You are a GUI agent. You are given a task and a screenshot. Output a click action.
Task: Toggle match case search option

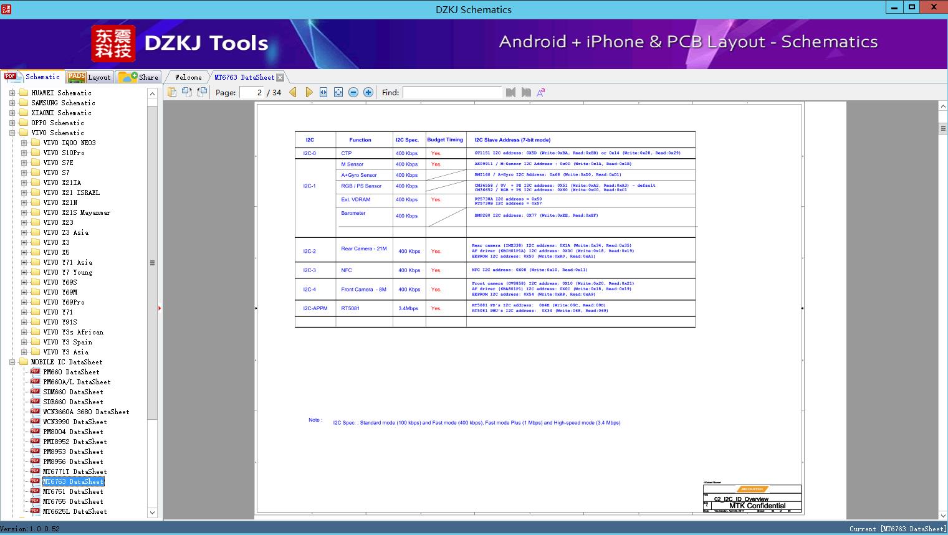[541, 92]
